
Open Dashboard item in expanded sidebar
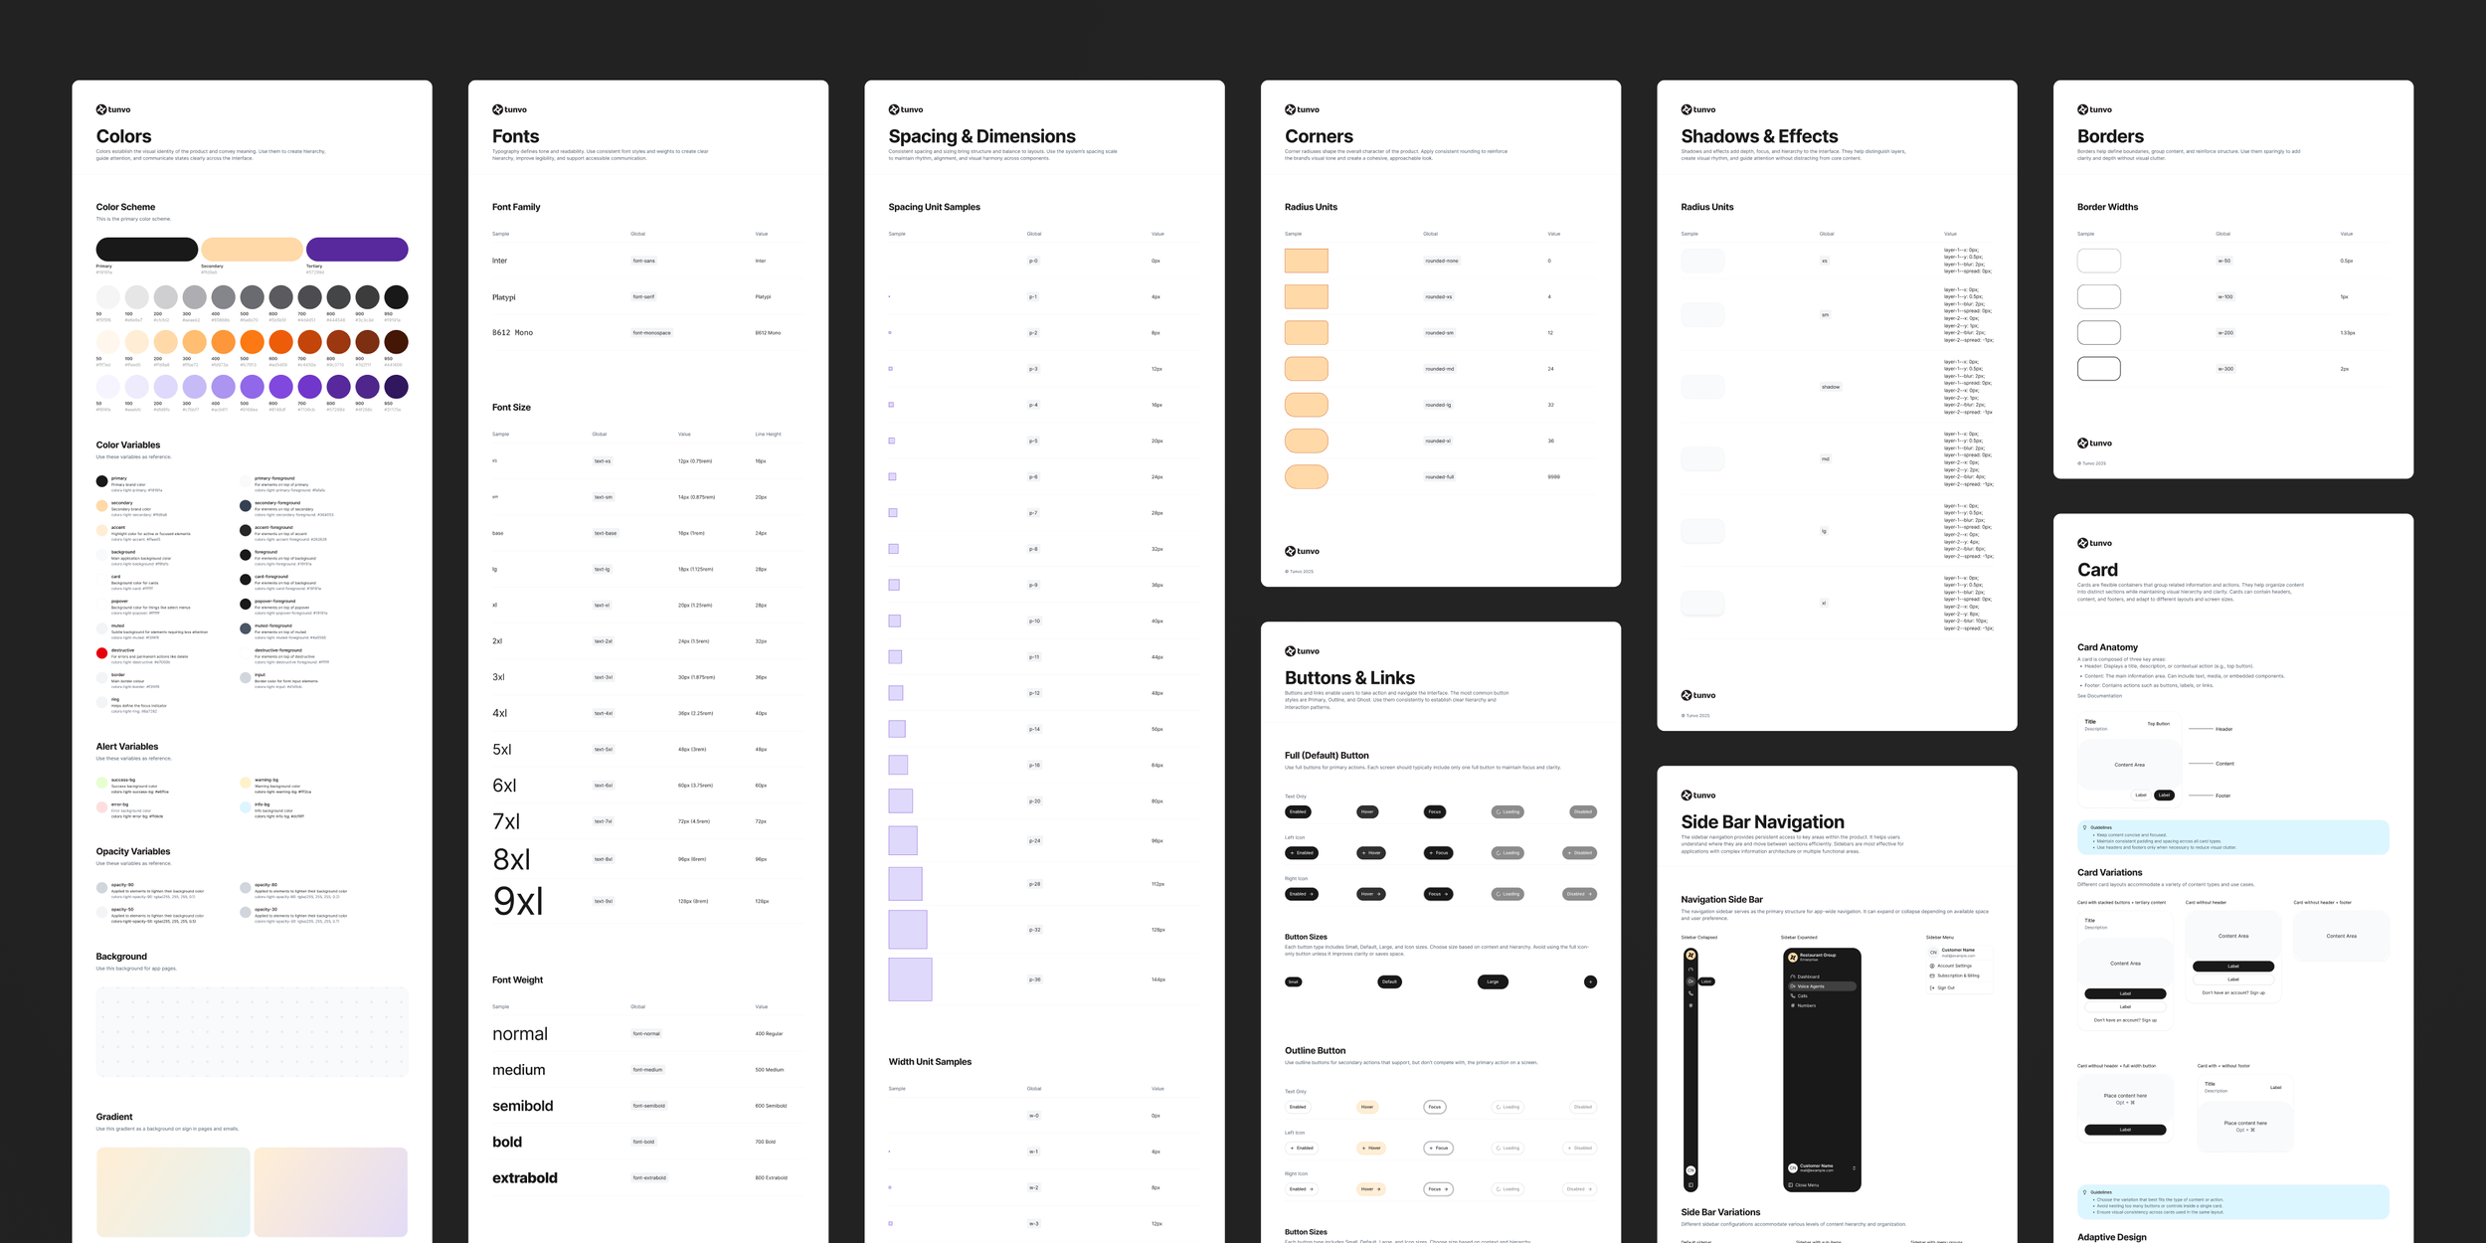1808,977
